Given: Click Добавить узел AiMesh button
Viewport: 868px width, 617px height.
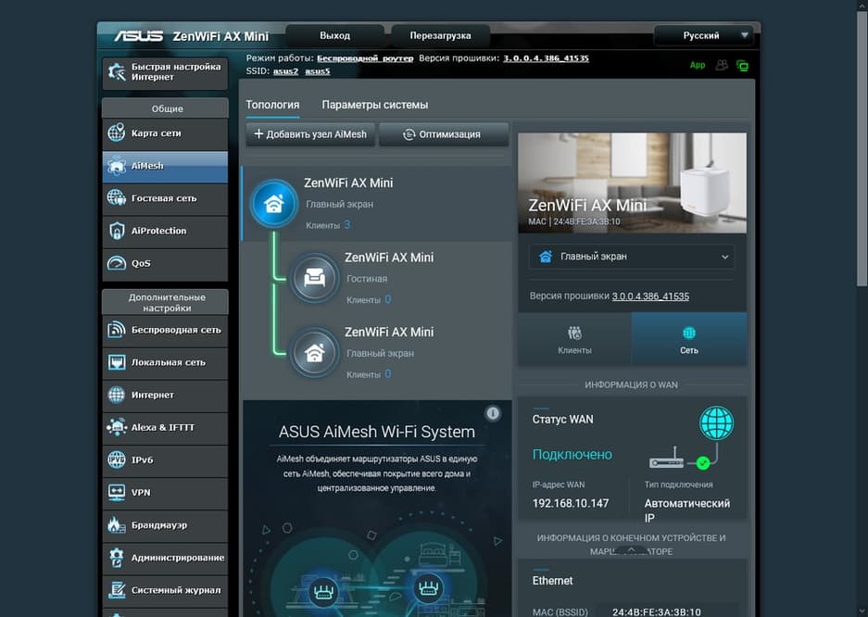Looking at the screenshot, I should tap(310, 134).
